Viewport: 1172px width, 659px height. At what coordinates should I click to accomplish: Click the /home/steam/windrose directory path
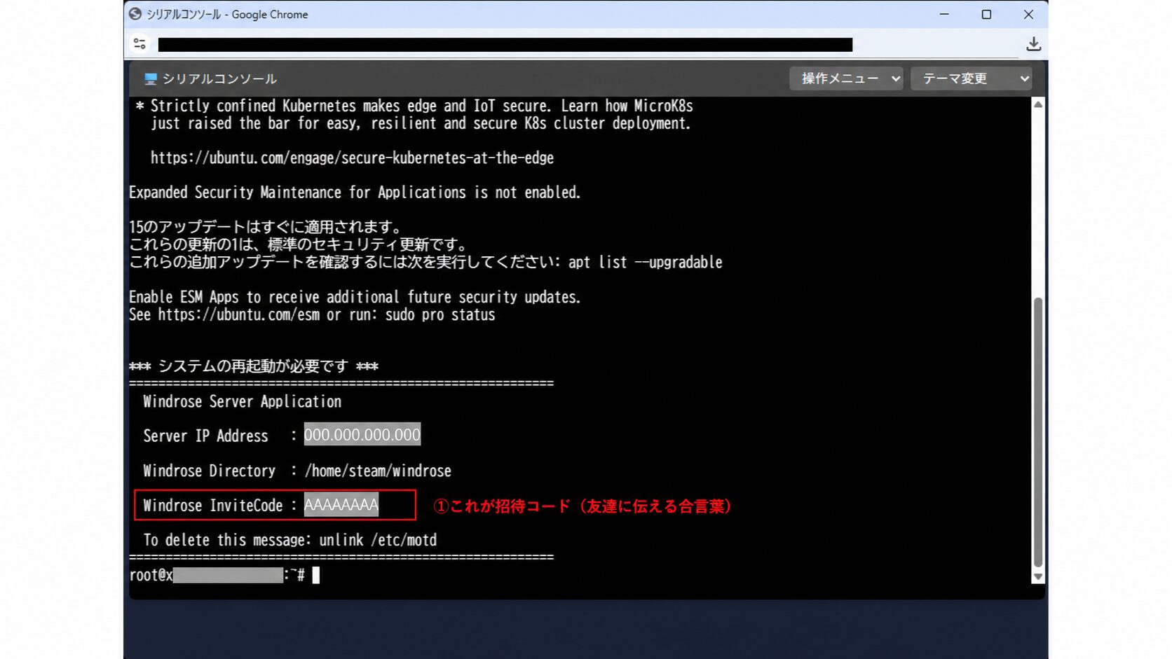coord(378,471)
